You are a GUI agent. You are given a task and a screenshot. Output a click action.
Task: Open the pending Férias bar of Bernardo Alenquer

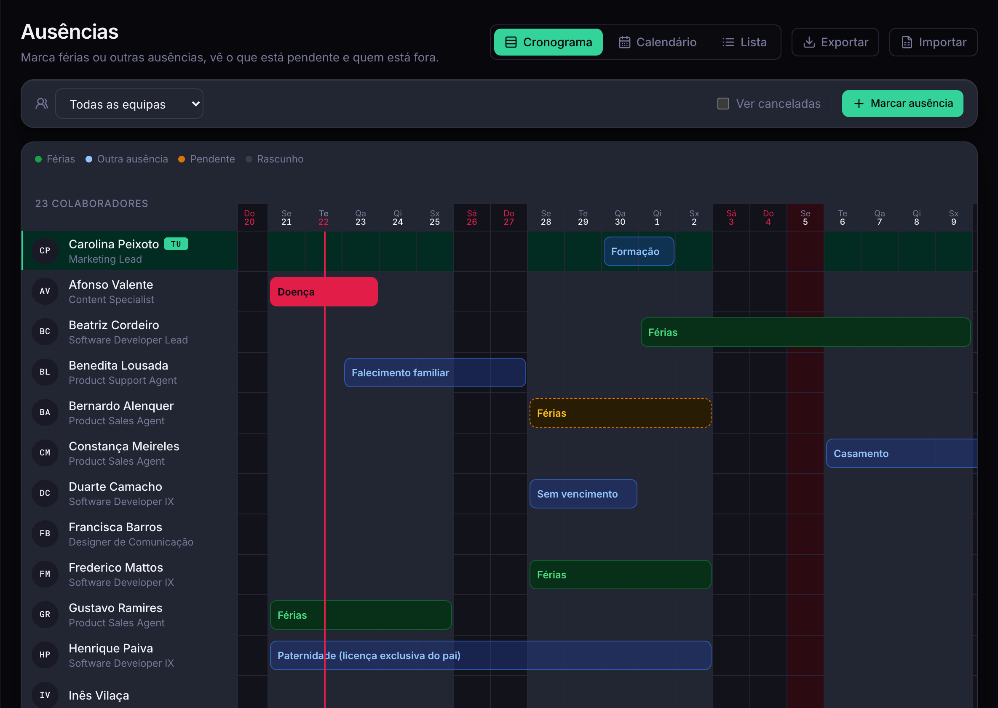620,413
